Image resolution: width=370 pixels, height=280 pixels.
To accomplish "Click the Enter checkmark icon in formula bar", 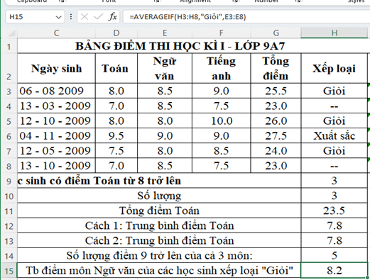I will [98, 17].
